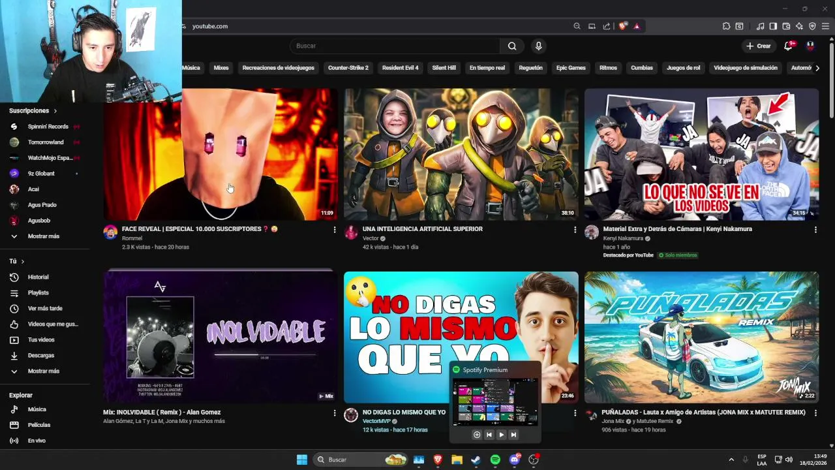
Task: Open Ver más tarde in the sidebar
Action: [44, 309]
